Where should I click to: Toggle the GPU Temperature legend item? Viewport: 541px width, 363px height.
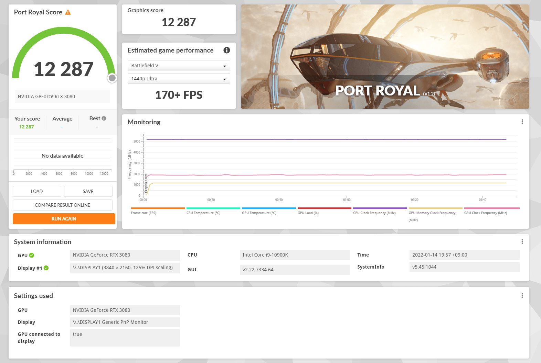(269, 211)
